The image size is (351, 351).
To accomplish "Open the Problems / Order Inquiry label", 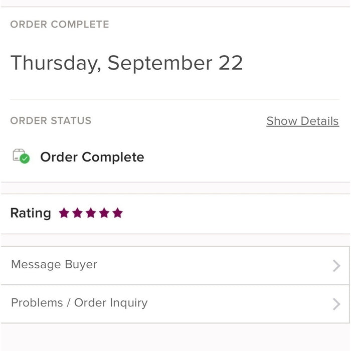I will [x=79, y=303].
